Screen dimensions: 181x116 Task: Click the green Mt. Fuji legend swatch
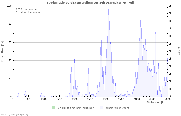53,108
